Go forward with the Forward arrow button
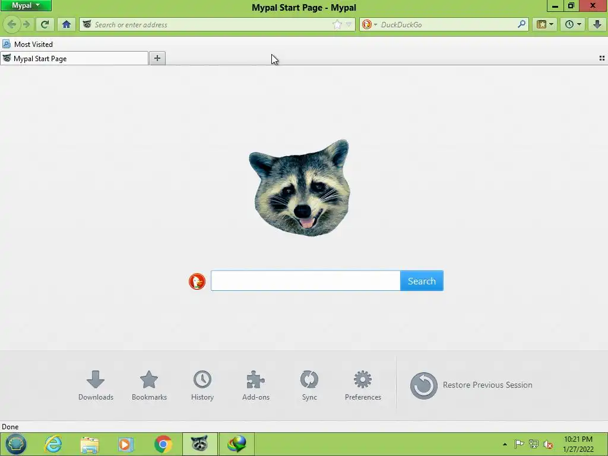 (26, 24)
